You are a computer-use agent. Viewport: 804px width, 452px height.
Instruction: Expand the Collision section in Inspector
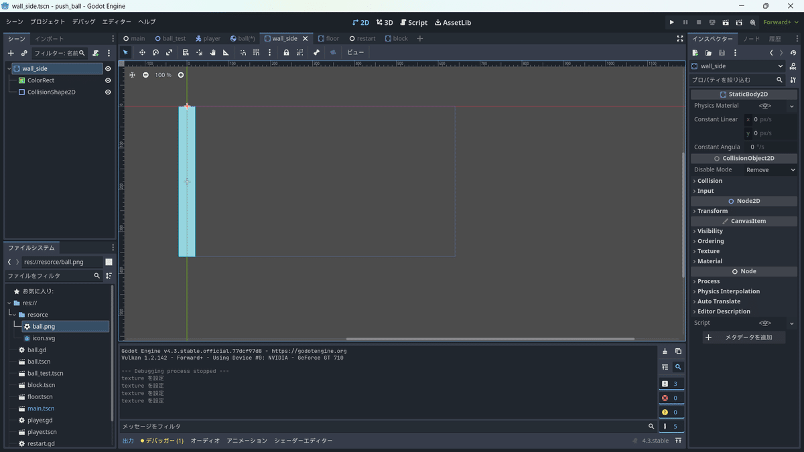click(x=709, y=180)
